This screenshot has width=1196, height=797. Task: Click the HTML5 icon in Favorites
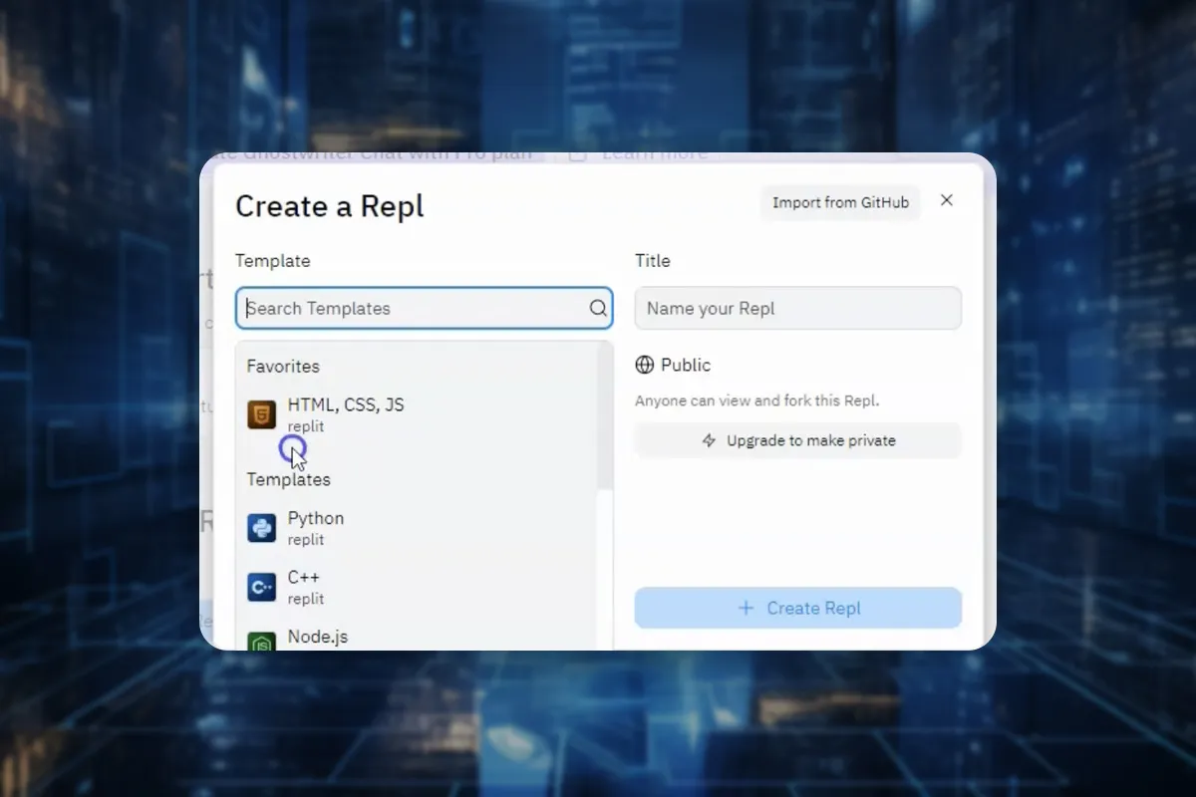tap(261, 414)
